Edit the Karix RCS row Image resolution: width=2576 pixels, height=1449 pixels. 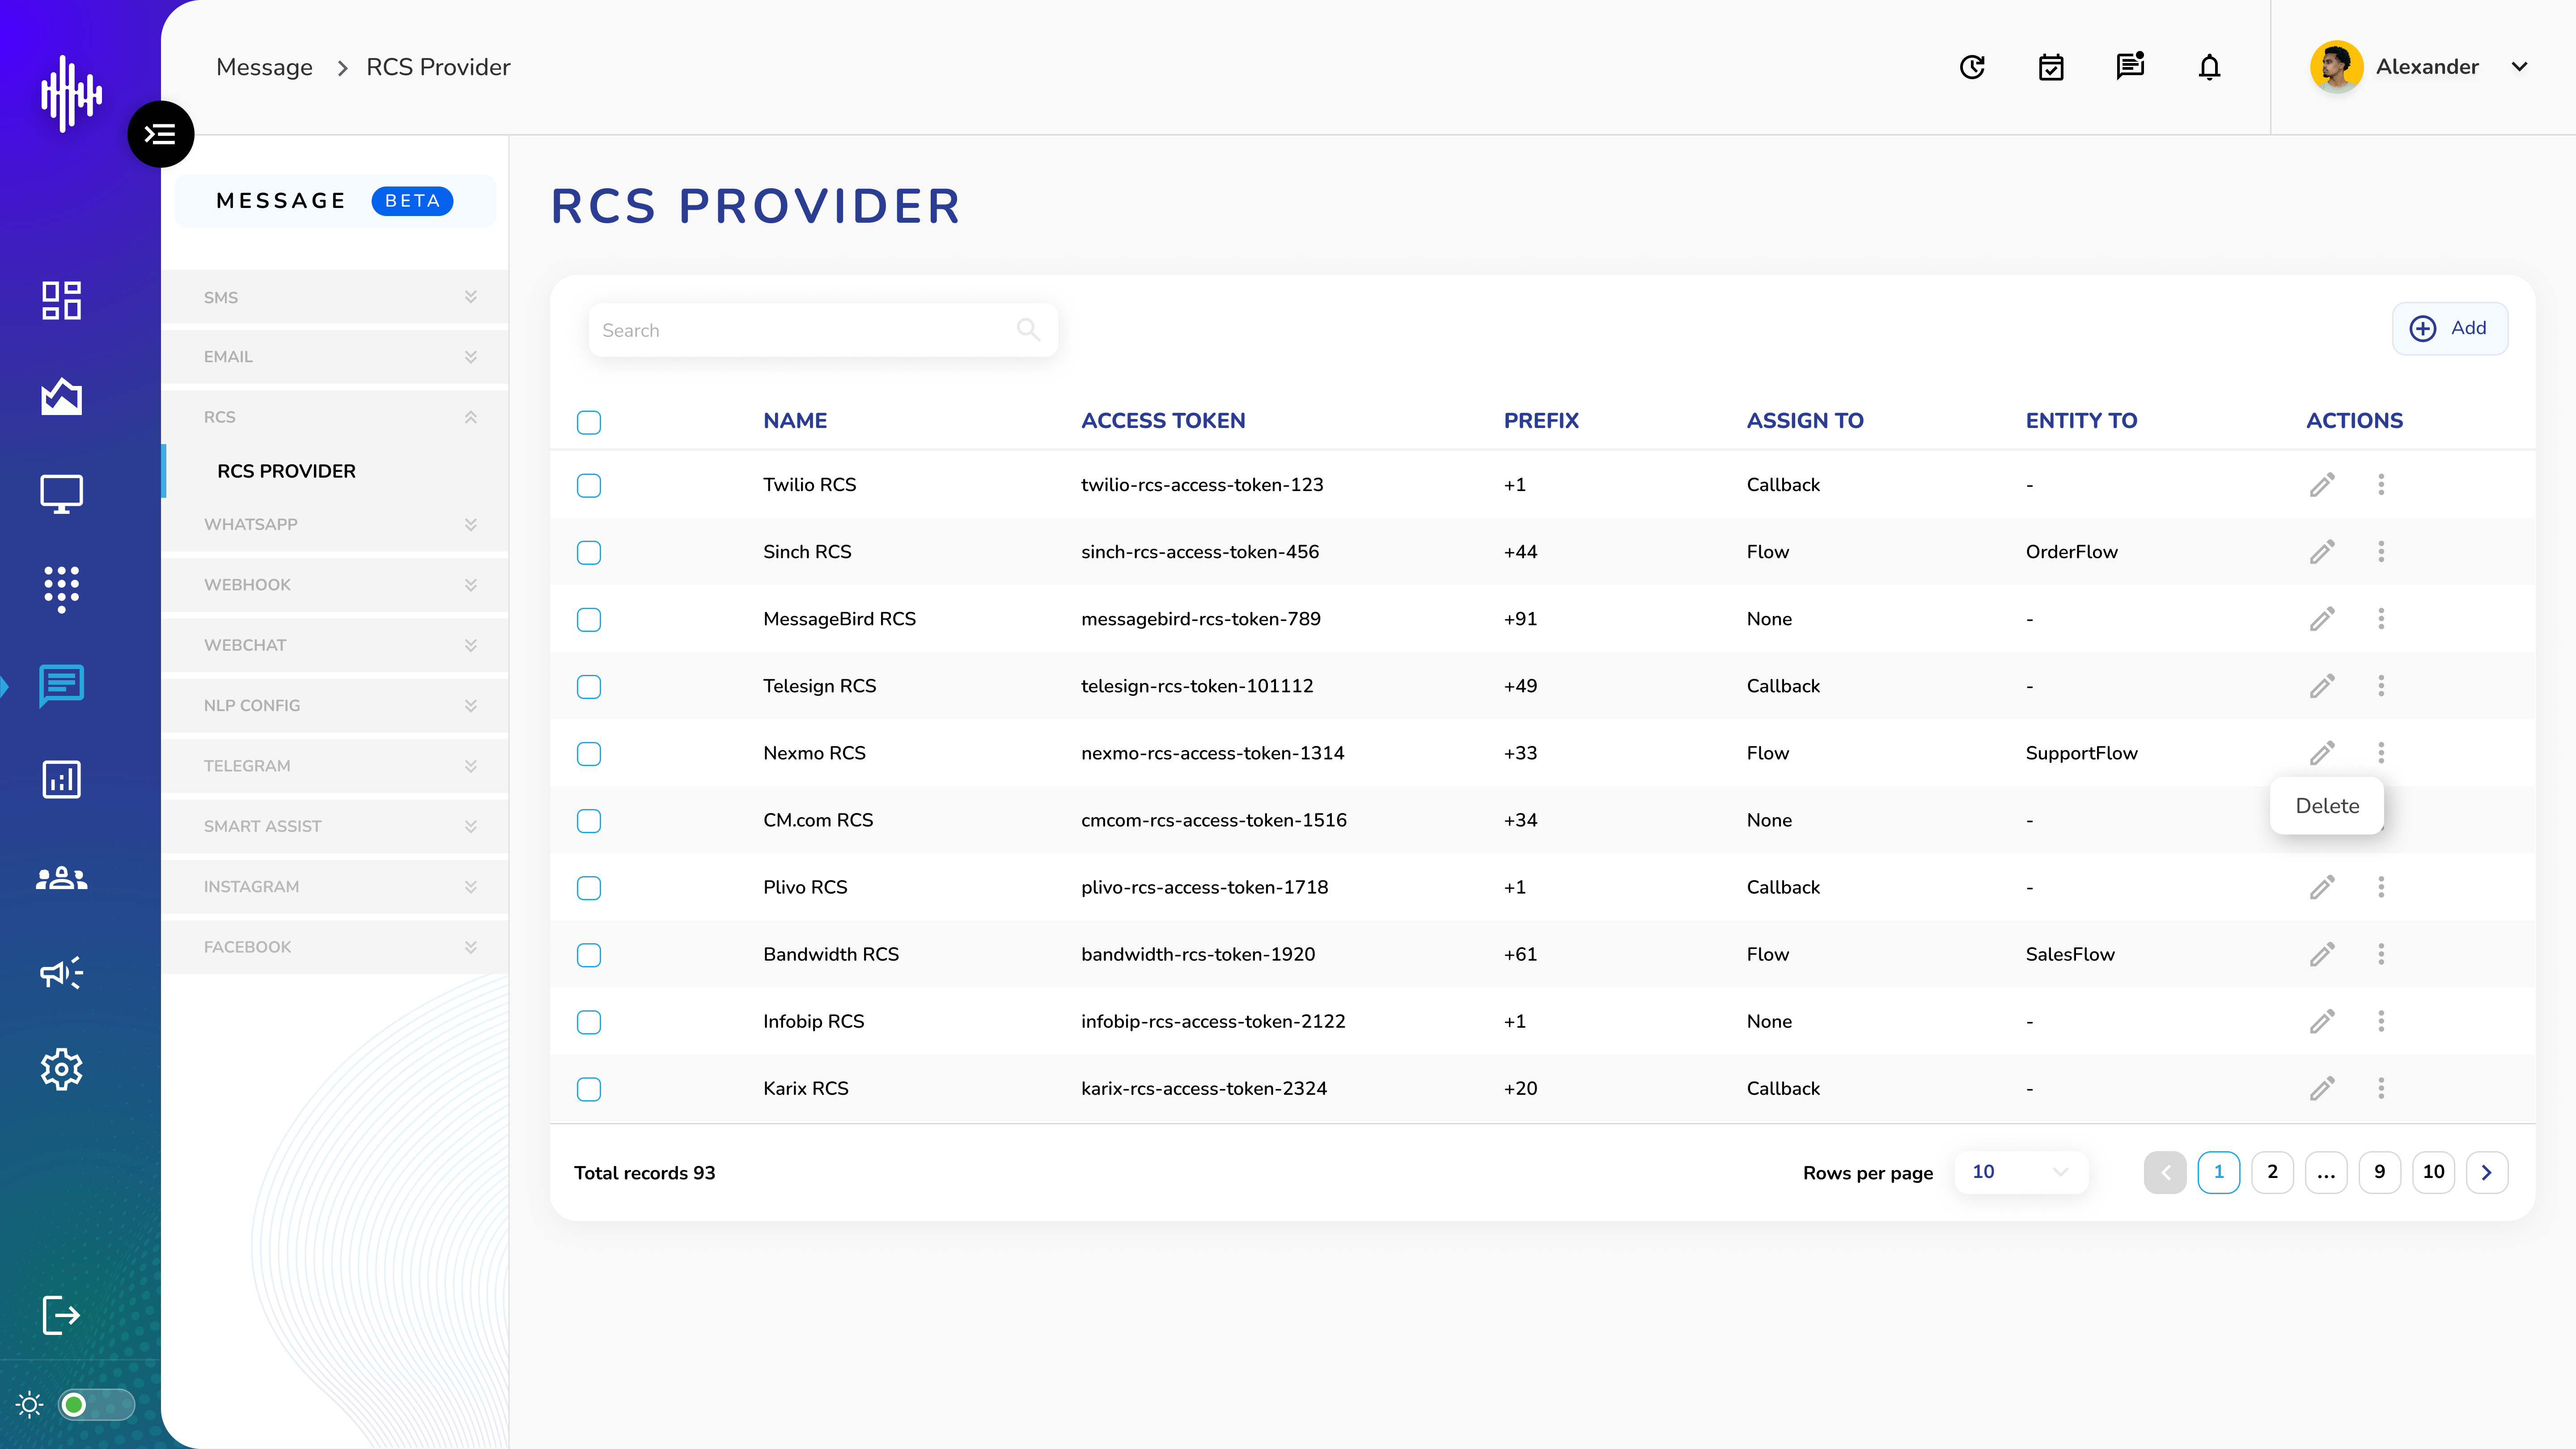[2322, 1087]
